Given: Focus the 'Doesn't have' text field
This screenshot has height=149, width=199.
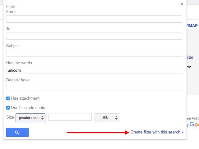Looking at the screenshot, I should point(94,87).
